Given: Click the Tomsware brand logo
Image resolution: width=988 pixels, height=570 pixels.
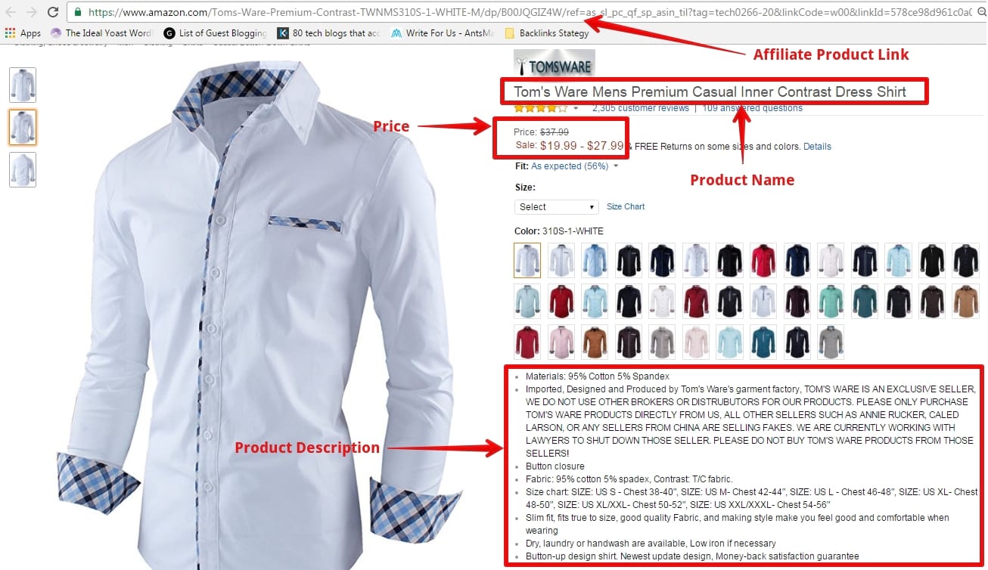Looking at the screenshot, I should [555, 64].
